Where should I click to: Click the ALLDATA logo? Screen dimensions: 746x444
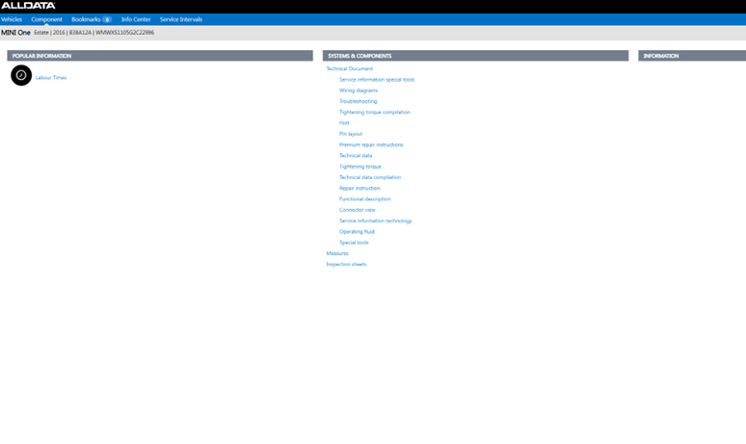[28, 6]
